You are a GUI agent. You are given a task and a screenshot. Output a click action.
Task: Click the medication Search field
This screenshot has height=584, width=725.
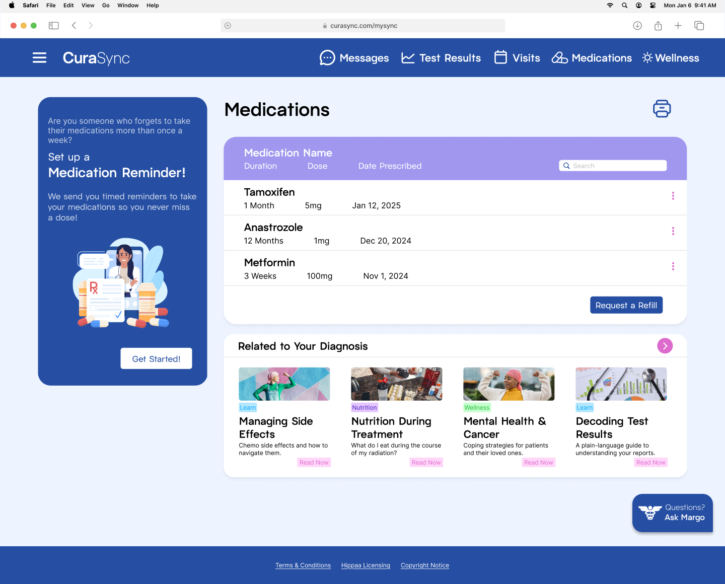(x=613, y=166)
